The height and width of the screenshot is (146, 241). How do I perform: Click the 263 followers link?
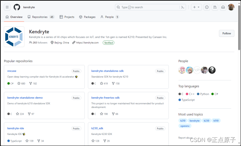tap(38, 43)
